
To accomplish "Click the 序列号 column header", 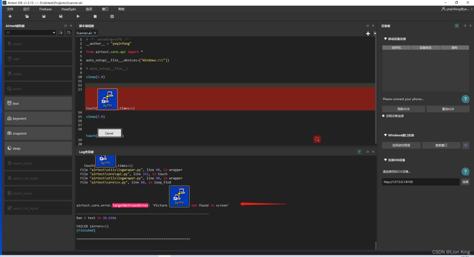I will [396, 48].
